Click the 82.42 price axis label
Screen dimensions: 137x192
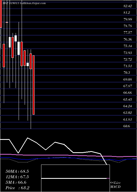pos(128,6)
